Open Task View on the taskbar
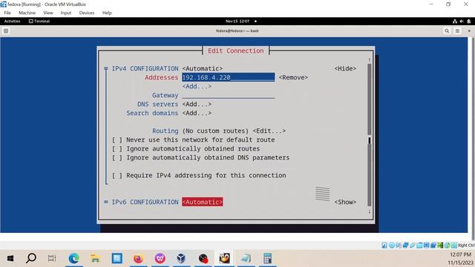 tap(52, 259)
